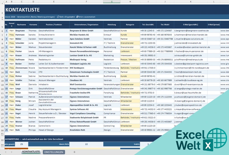Viewport: 229px width, 155px height.
Task: Select the Außendienstmitarbeiter cell
Action: click(x=54, y=97)
